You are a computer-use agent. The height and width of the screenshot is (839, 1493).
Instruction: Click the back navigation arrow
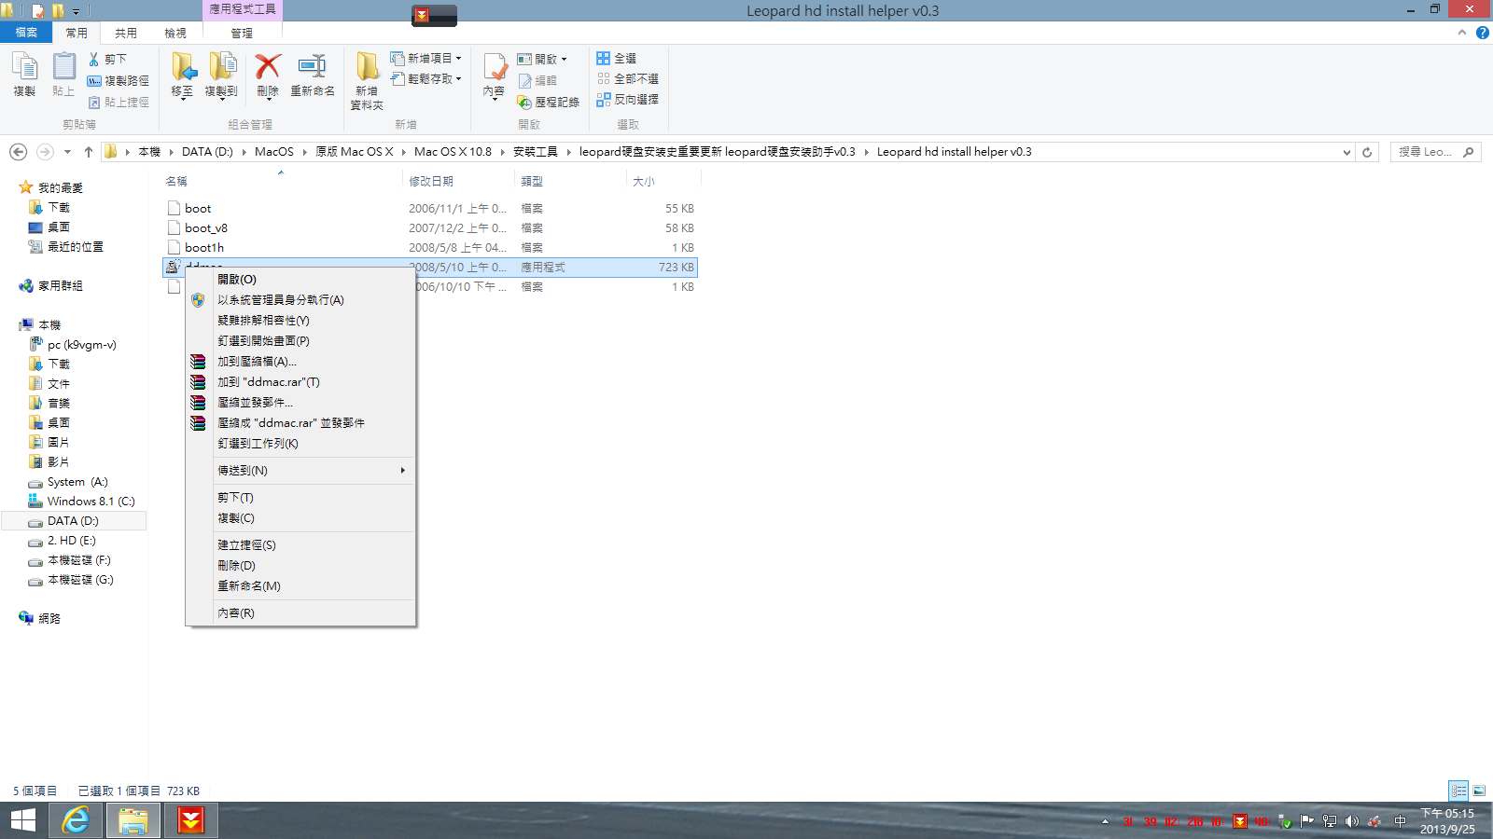[x=18, y=152]
